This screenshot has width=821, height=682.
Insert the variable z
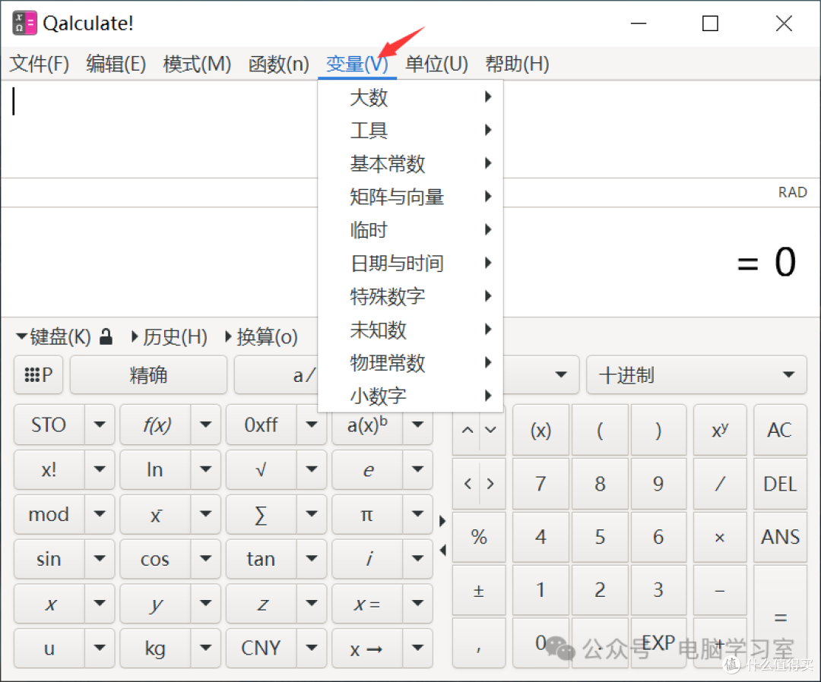tap(261, 604)
